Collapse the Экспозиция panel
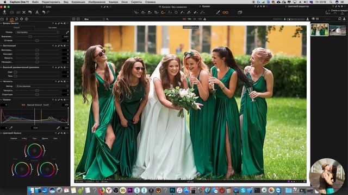This screenshot has height=195, width=348. click(x=1, y=45)
